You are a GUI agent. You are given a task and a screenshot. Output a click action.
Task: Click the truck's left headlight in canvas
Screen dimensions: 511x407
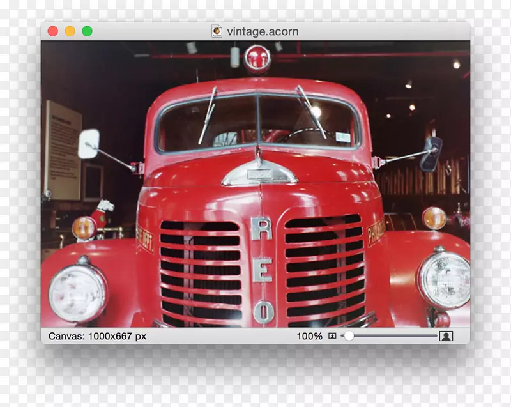click(77, 293)
